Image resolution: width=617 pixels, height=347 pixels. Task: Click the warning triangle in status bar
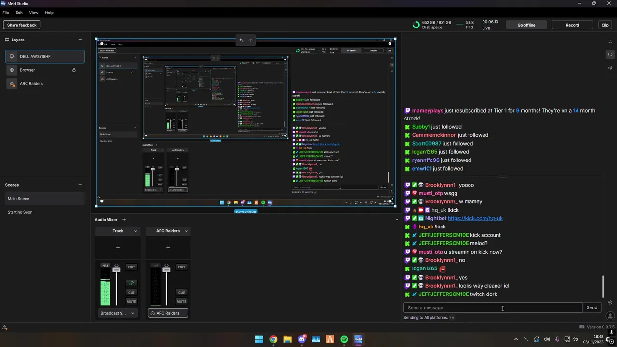pyautogui.click(x=5, y=328)
